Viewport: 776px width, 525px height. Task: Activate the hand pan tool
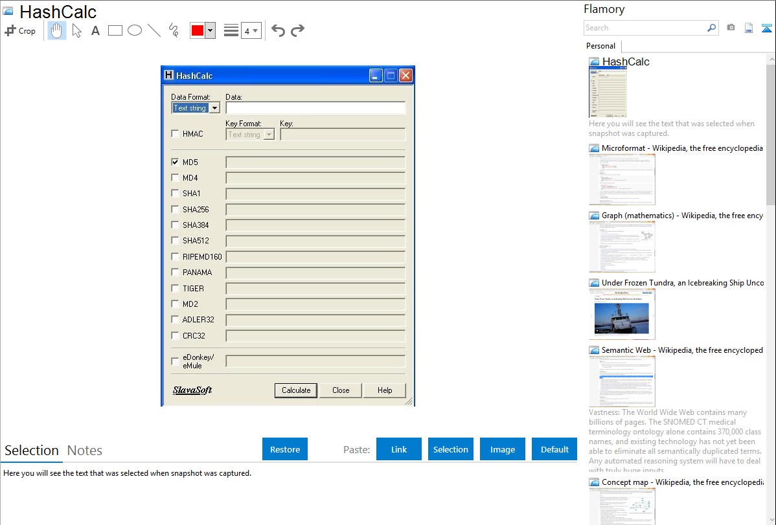click(57, 30)
